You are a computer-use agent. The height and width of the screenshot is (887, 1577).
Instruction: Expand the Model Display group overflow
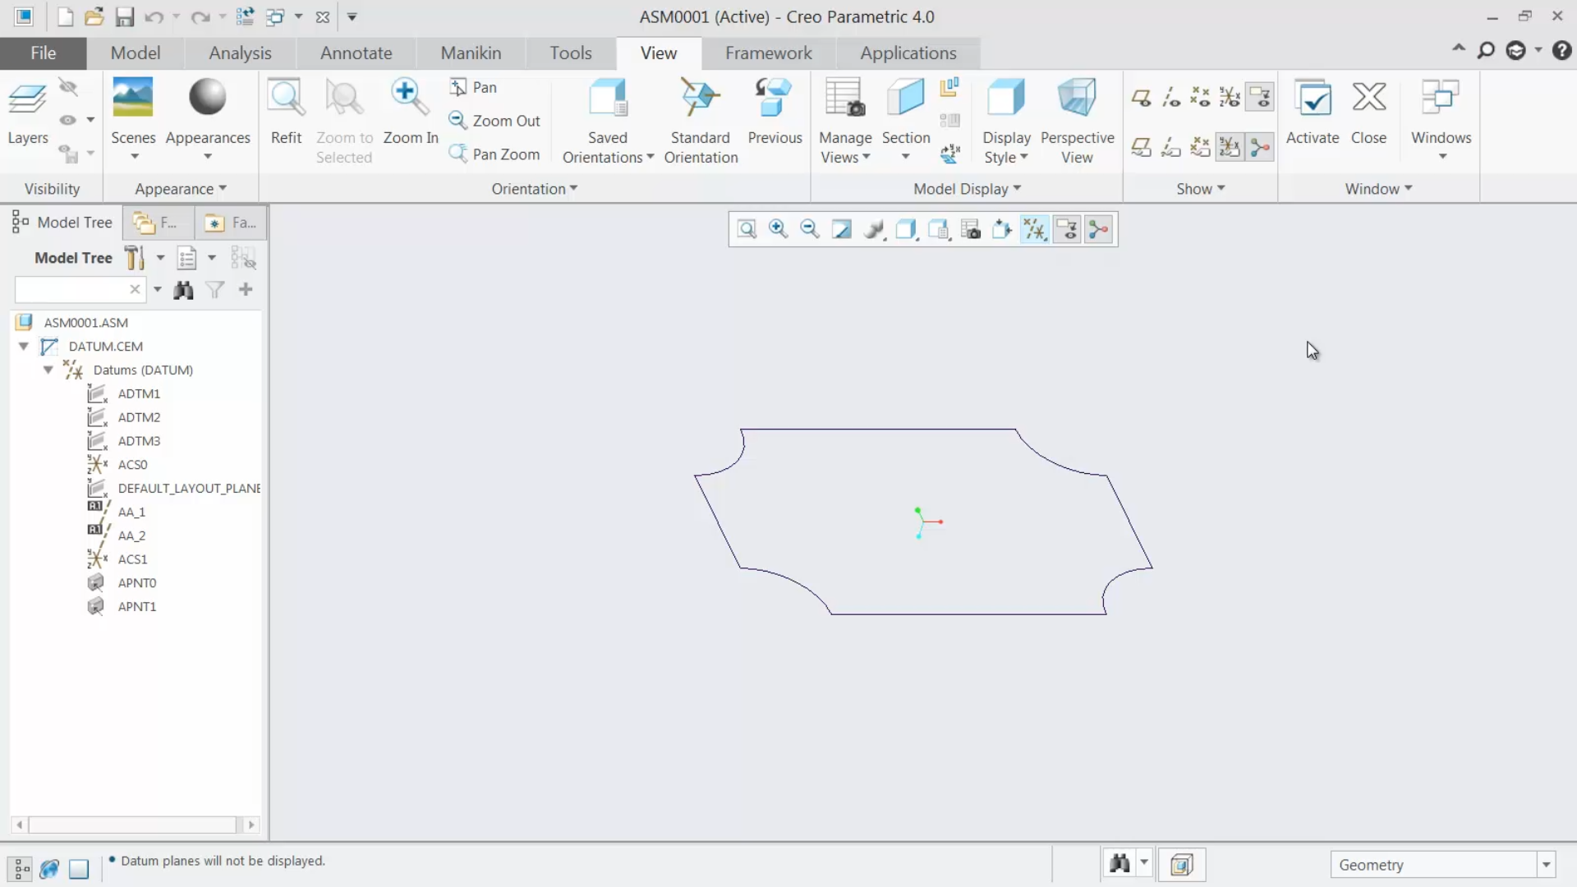point(967,189)
